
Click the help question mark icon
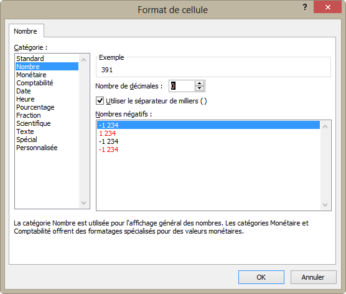[305, 7]
